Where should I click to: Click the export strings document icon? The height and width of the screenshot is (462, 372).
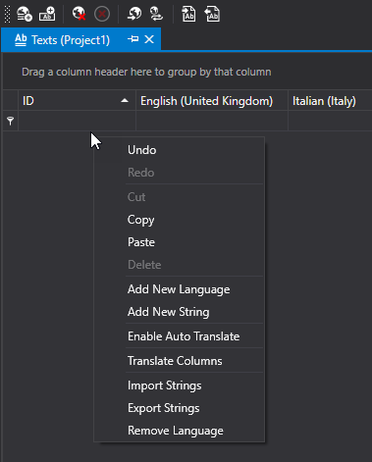[212, 14]
